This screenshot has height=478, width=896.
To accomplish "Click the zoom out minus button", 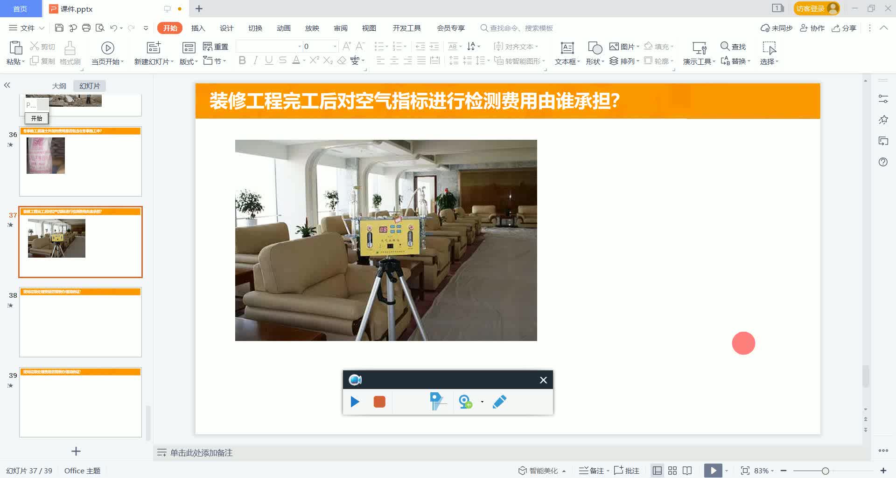I will 784,471.
